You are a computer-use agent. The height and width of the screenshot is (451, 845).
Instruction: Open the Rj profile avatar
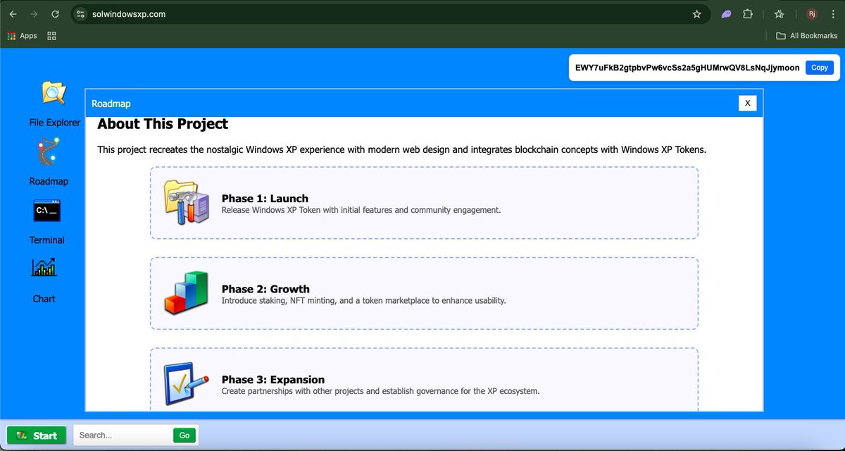click(x=812, y=13)
